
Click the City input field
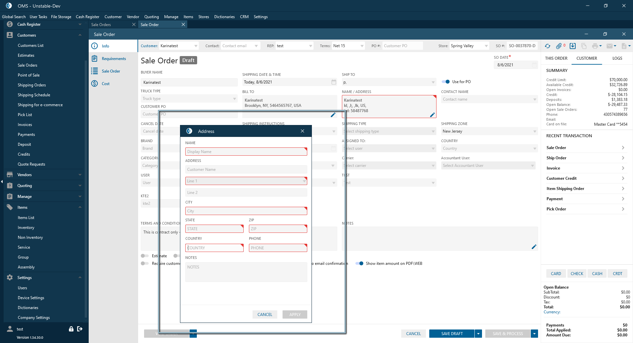pyautogui.click(x=246, y=211)
